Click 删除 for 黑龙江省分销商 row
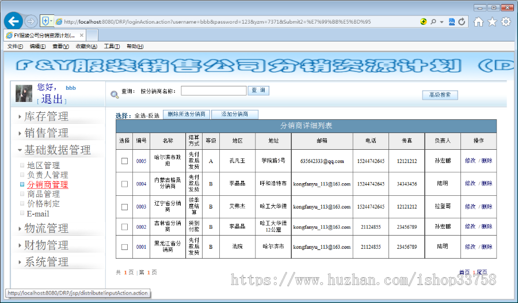This screenshot has height=303, width=518. [x=487, y=247]
